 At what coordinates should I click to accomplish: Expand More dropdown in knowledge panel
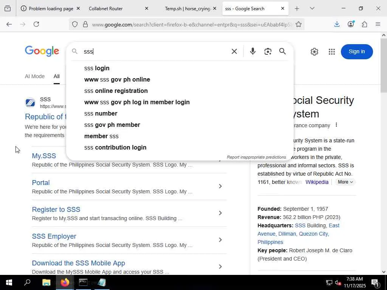pyautogui.click(x=345, y=182)
